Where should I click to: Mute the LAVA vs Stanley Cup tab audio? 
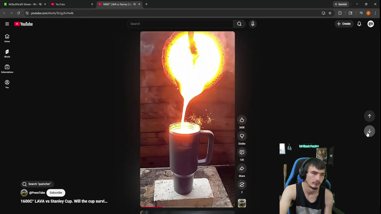(135, 4)
